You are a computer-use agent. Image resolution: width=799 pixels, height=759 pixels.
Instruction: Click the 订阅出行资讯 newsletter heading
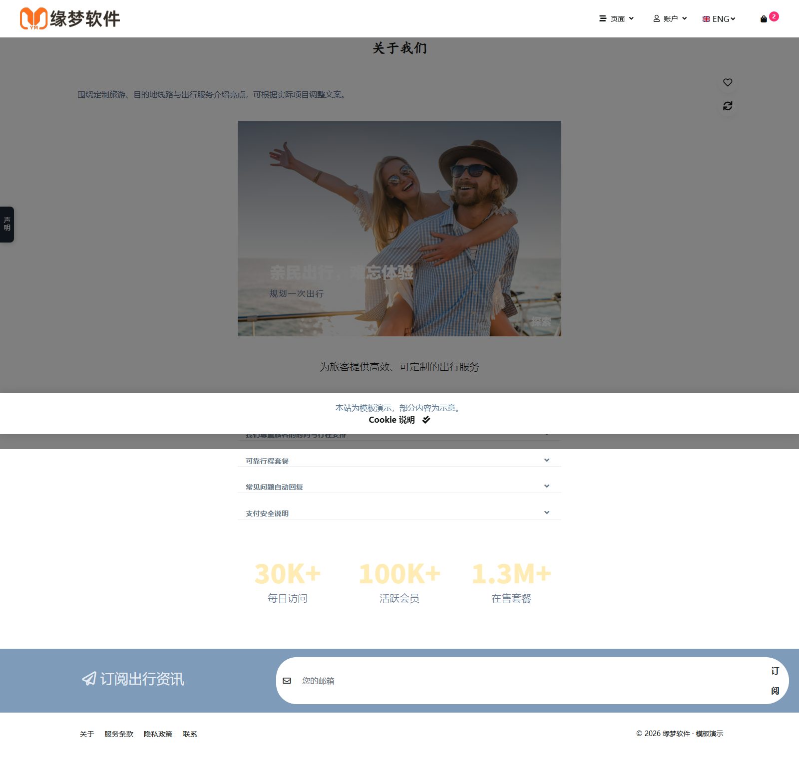(x=142, y=679)
